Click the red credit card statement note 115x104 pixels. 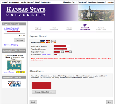click(71, 59)
